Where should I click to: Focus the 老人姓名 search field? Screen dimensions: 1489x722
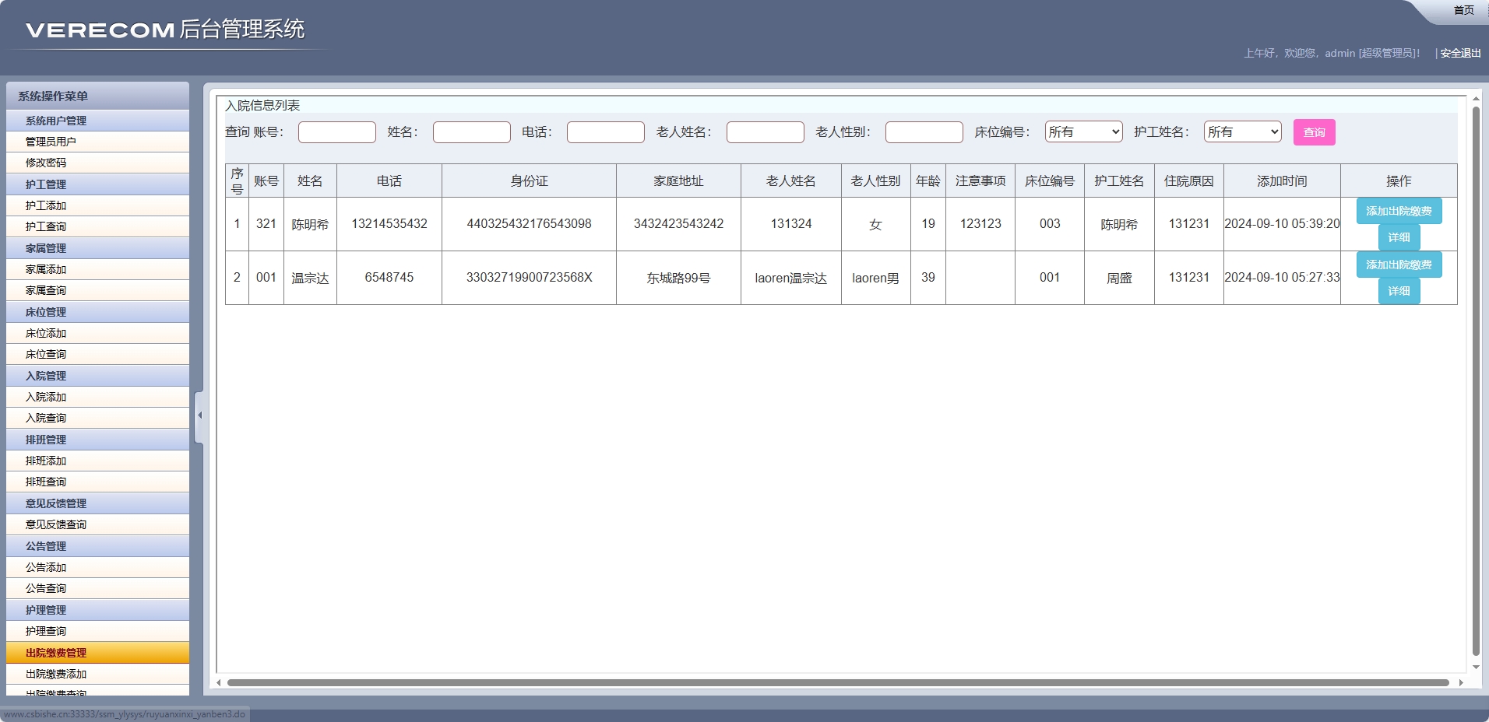tap(766, 132)
